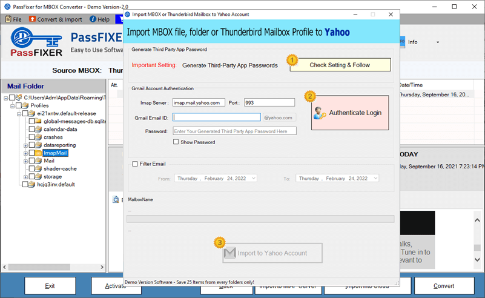
Task: Expand the Mail tree node
Action: (x=25, y=161)
